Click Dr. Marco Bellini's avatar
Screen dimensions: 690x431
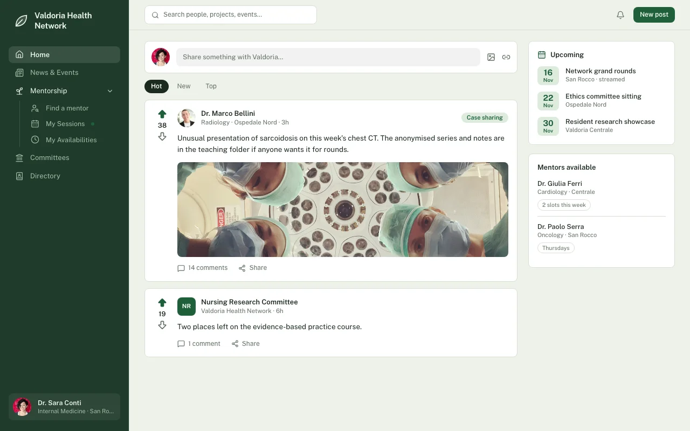pos(187,118)
